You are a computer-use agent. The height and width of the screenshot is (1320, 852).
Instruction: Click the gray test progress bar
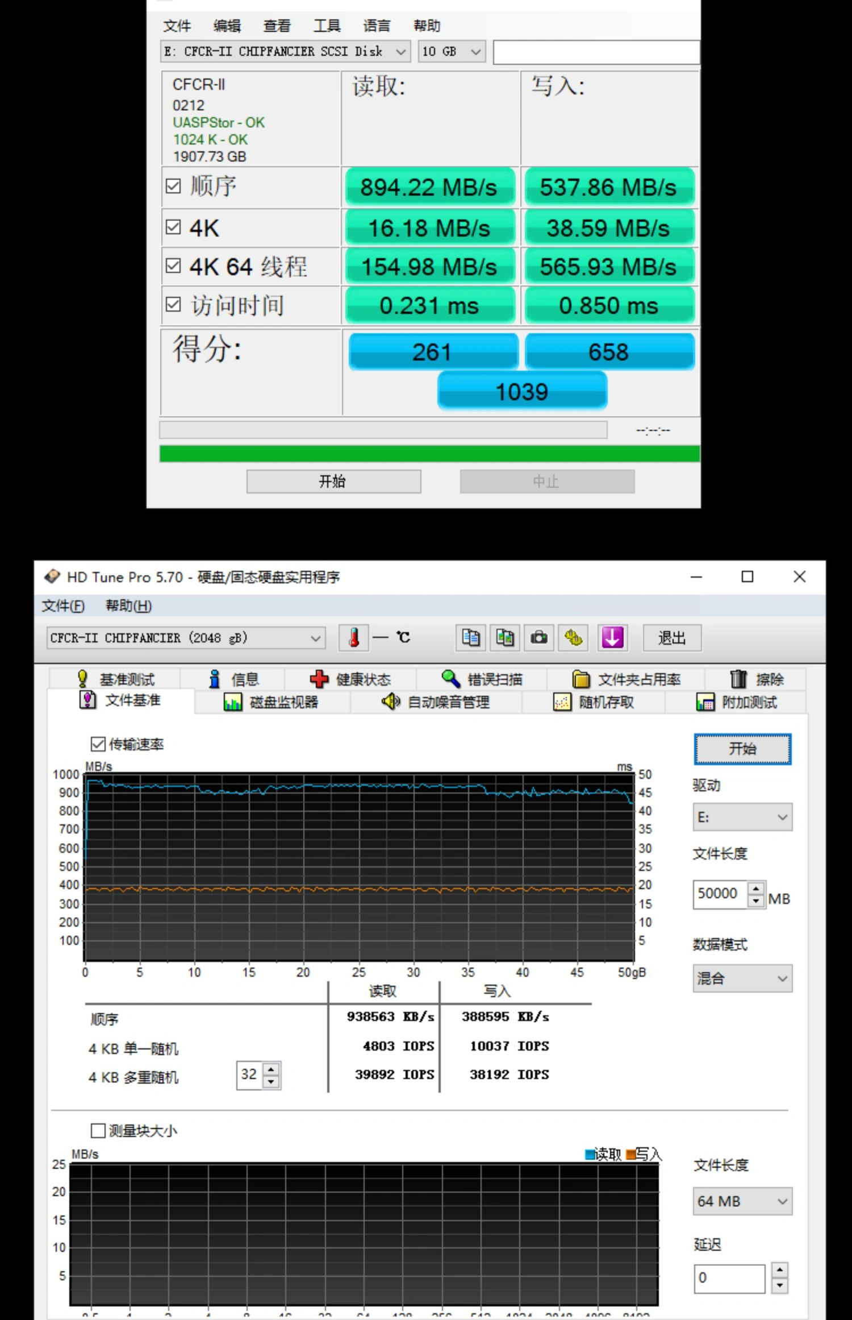coord(383,430)
